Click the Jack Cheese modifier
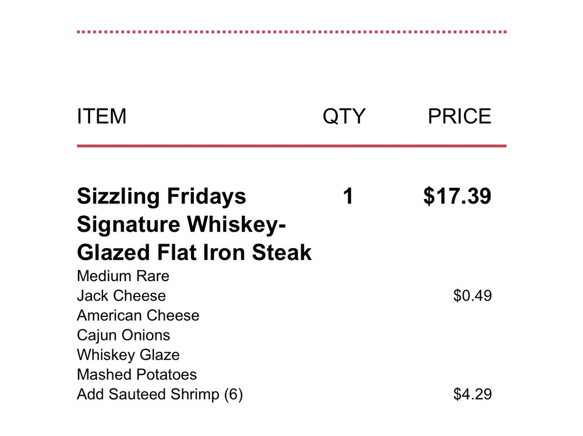 [x=121, y=296]
